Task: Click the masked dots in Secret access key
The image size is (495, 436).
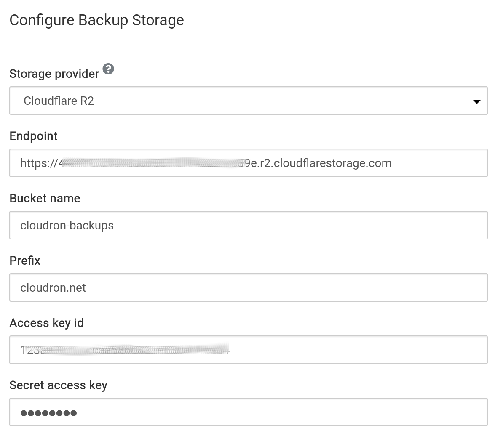Action: [48, 413]
